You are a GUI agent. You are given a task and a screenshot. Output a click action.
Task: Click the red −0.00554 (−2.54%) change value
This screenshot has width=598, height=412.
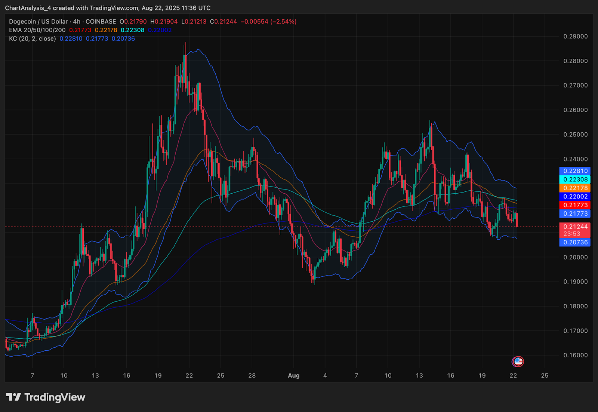click(x=268, y=22)
